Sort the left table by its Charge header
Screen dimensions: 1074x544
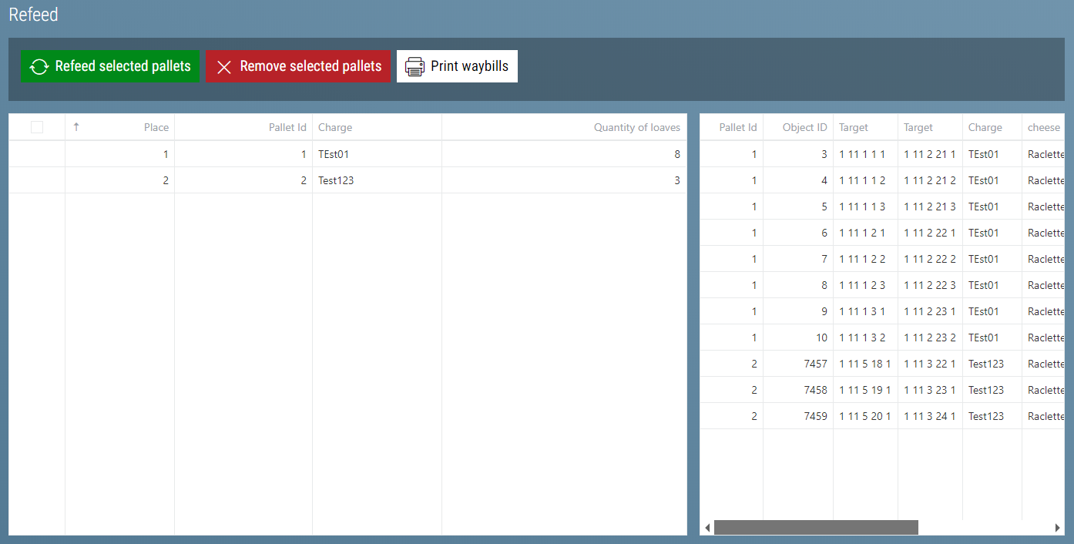(x=335, y=127)
